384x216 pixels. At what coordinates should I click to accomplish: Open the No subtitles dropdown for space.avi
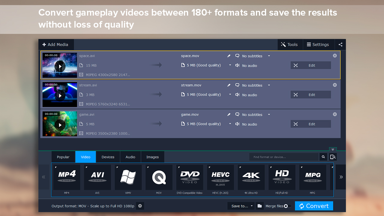pos(269,56)
